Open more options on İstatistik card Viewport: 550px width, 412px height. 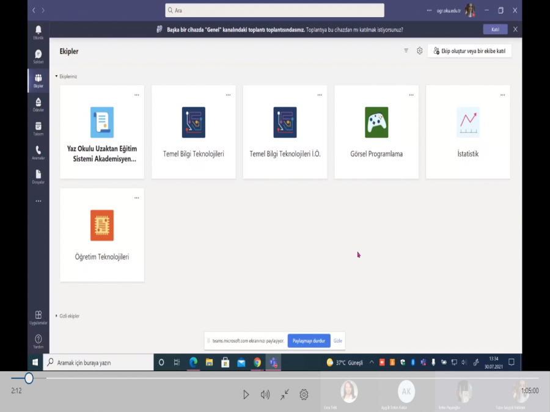(x=503, y=95)
